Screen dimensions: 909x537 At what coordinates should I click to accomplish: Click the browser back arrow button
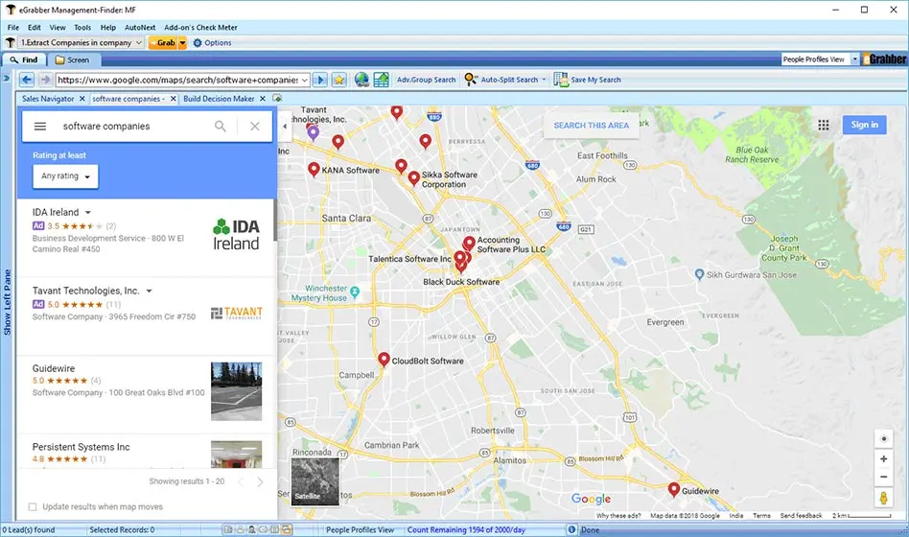click(27, 80)
